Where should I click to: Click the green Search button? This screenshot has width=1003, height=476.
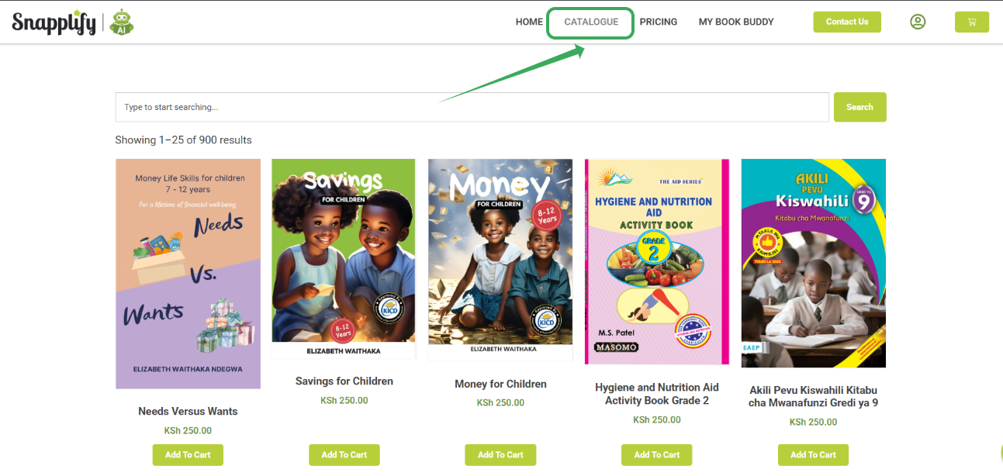click(859, 107)
